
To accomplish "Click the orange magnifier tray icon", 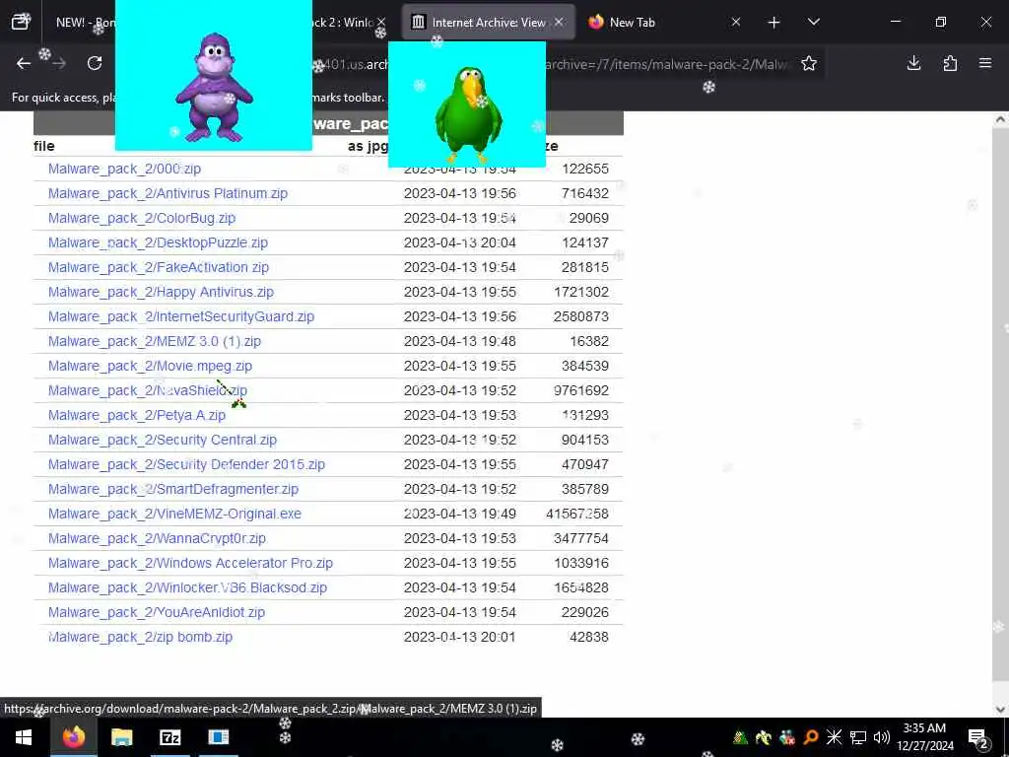I will coord(810,737).
